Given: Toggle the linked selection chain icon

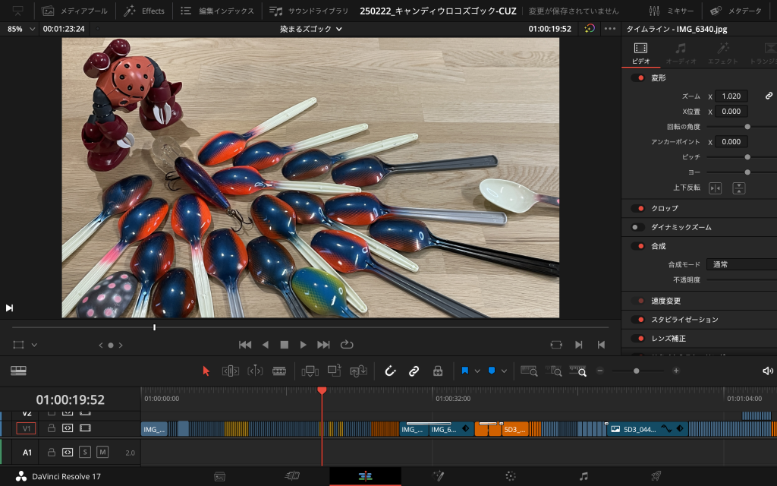Looking at the screenshot, I should click(x=414, y=371).
